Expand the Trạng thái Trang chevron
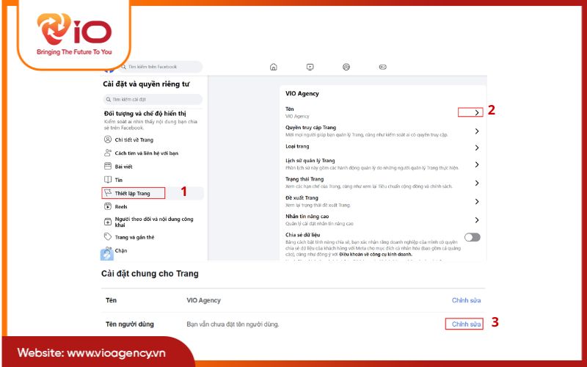The height and width of the screenshot is (367, 587). (x=476, y=183)
